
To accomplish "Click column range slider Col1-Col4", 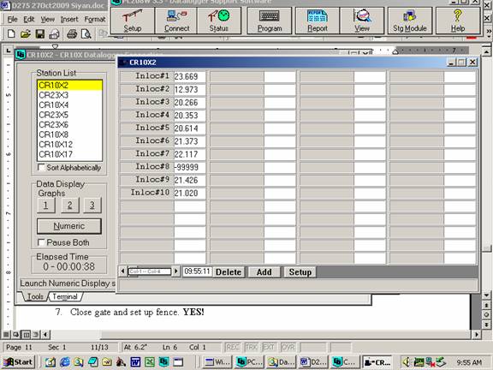I will 150,272.
